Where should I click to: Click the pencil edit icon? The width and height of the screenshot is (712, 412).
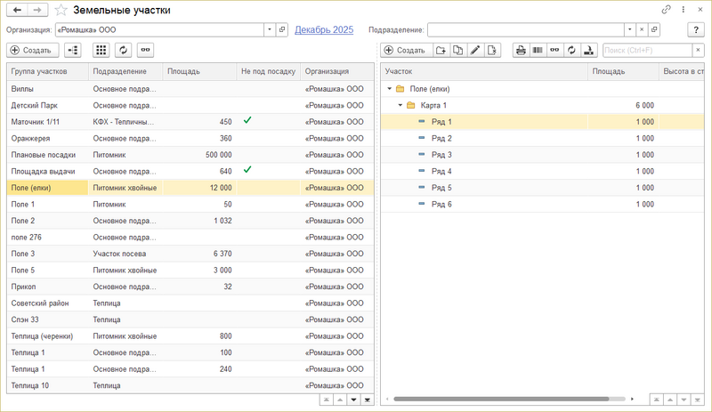pyautogui.click(x=475, y=51)
